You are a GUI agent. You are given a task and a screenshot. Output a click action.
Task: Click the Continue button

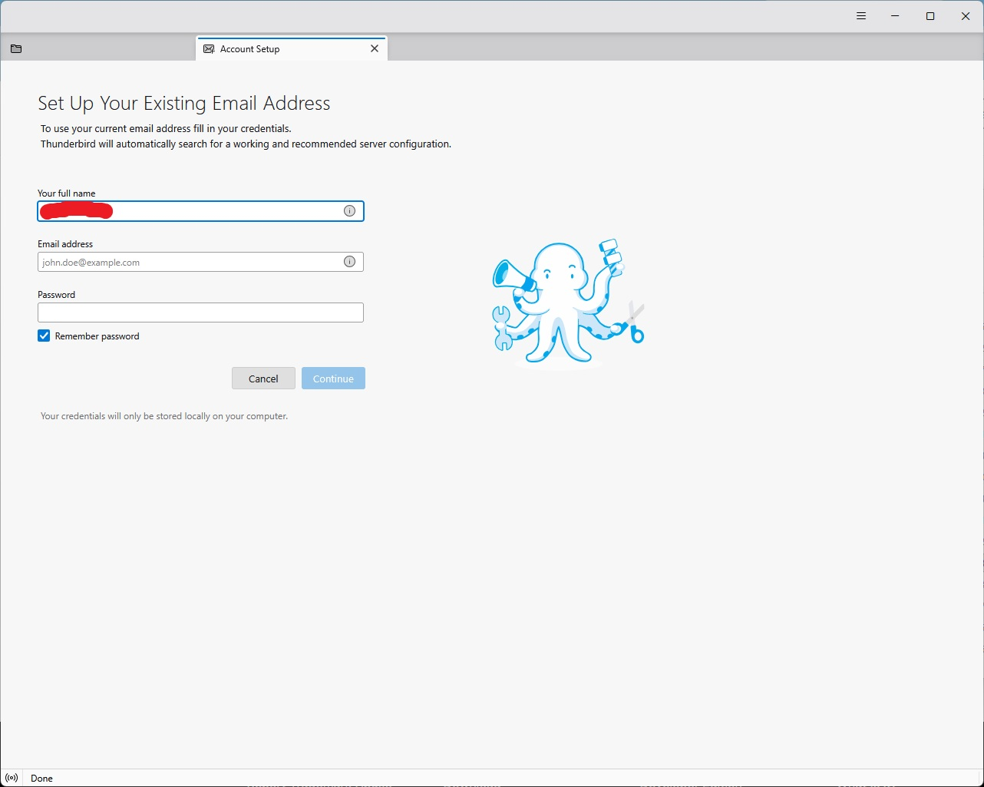pos(333,379)
